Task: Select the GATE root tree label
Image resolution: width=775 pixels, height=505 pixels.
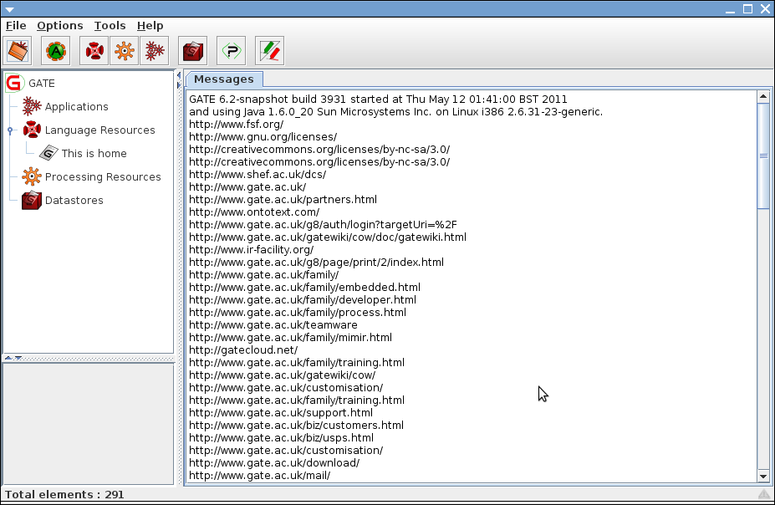Action: pyautogui.click(x=42, y=83)
